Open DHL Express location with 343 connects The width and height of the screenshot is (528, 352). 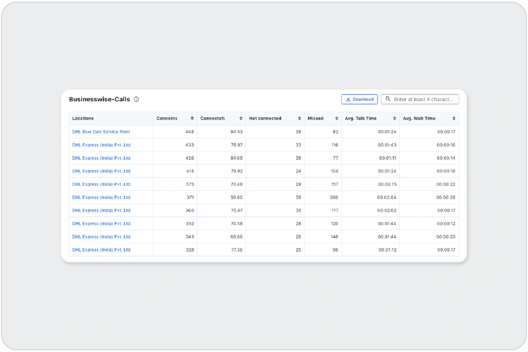point(101,237)
